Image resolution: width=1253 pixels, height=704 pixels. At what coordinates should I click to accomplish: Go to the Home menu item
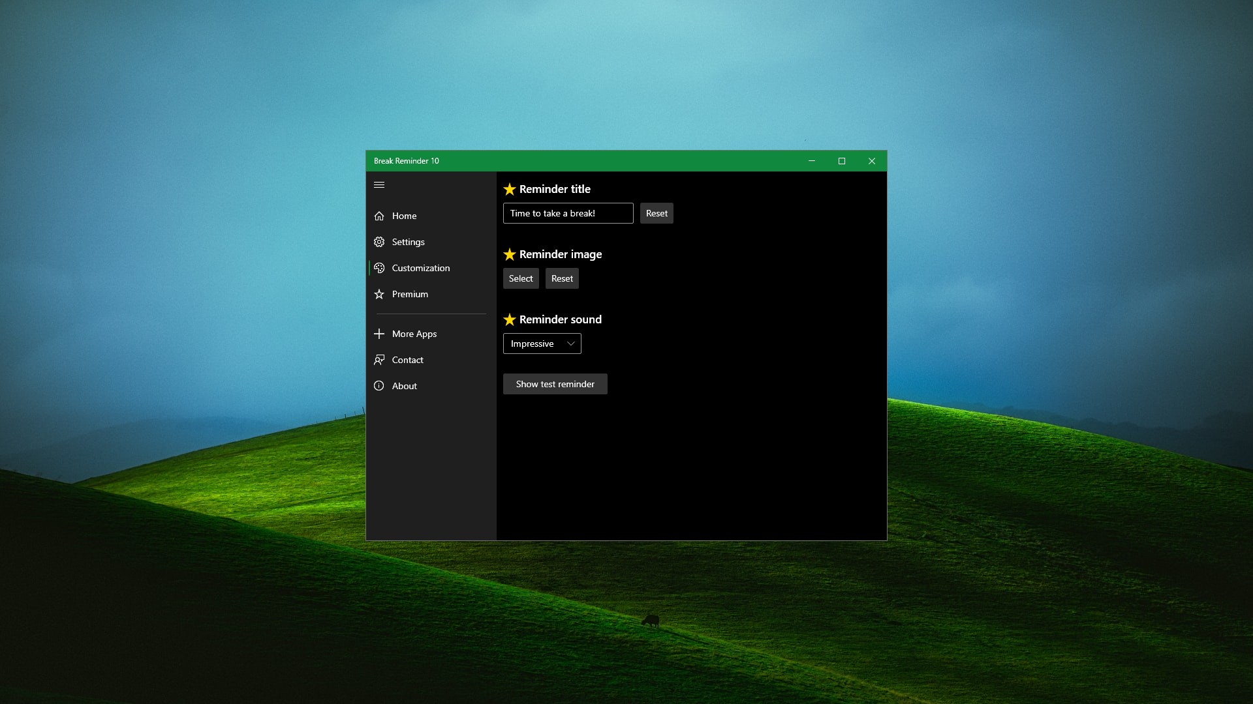tap(404, 216)
